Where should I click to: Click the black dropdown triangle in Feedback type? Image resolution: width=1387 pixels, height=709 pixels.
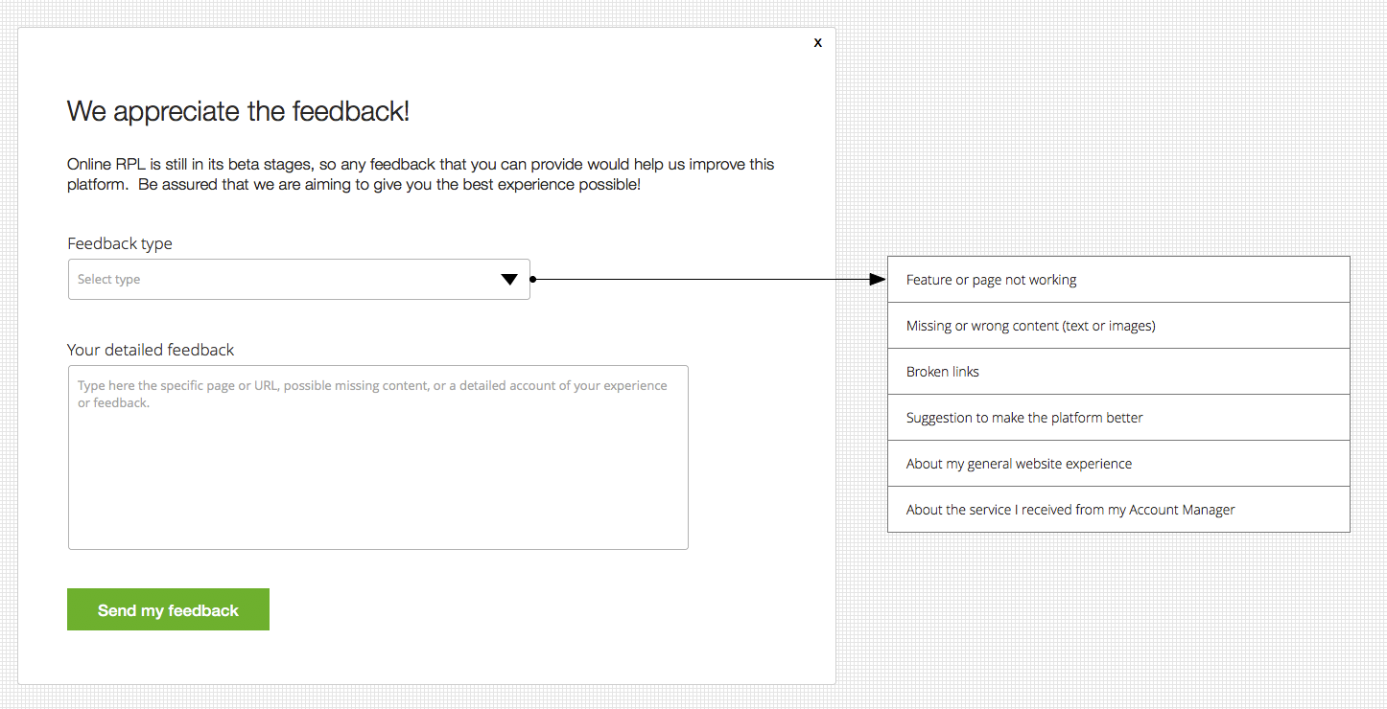click(x=509, y=280)
